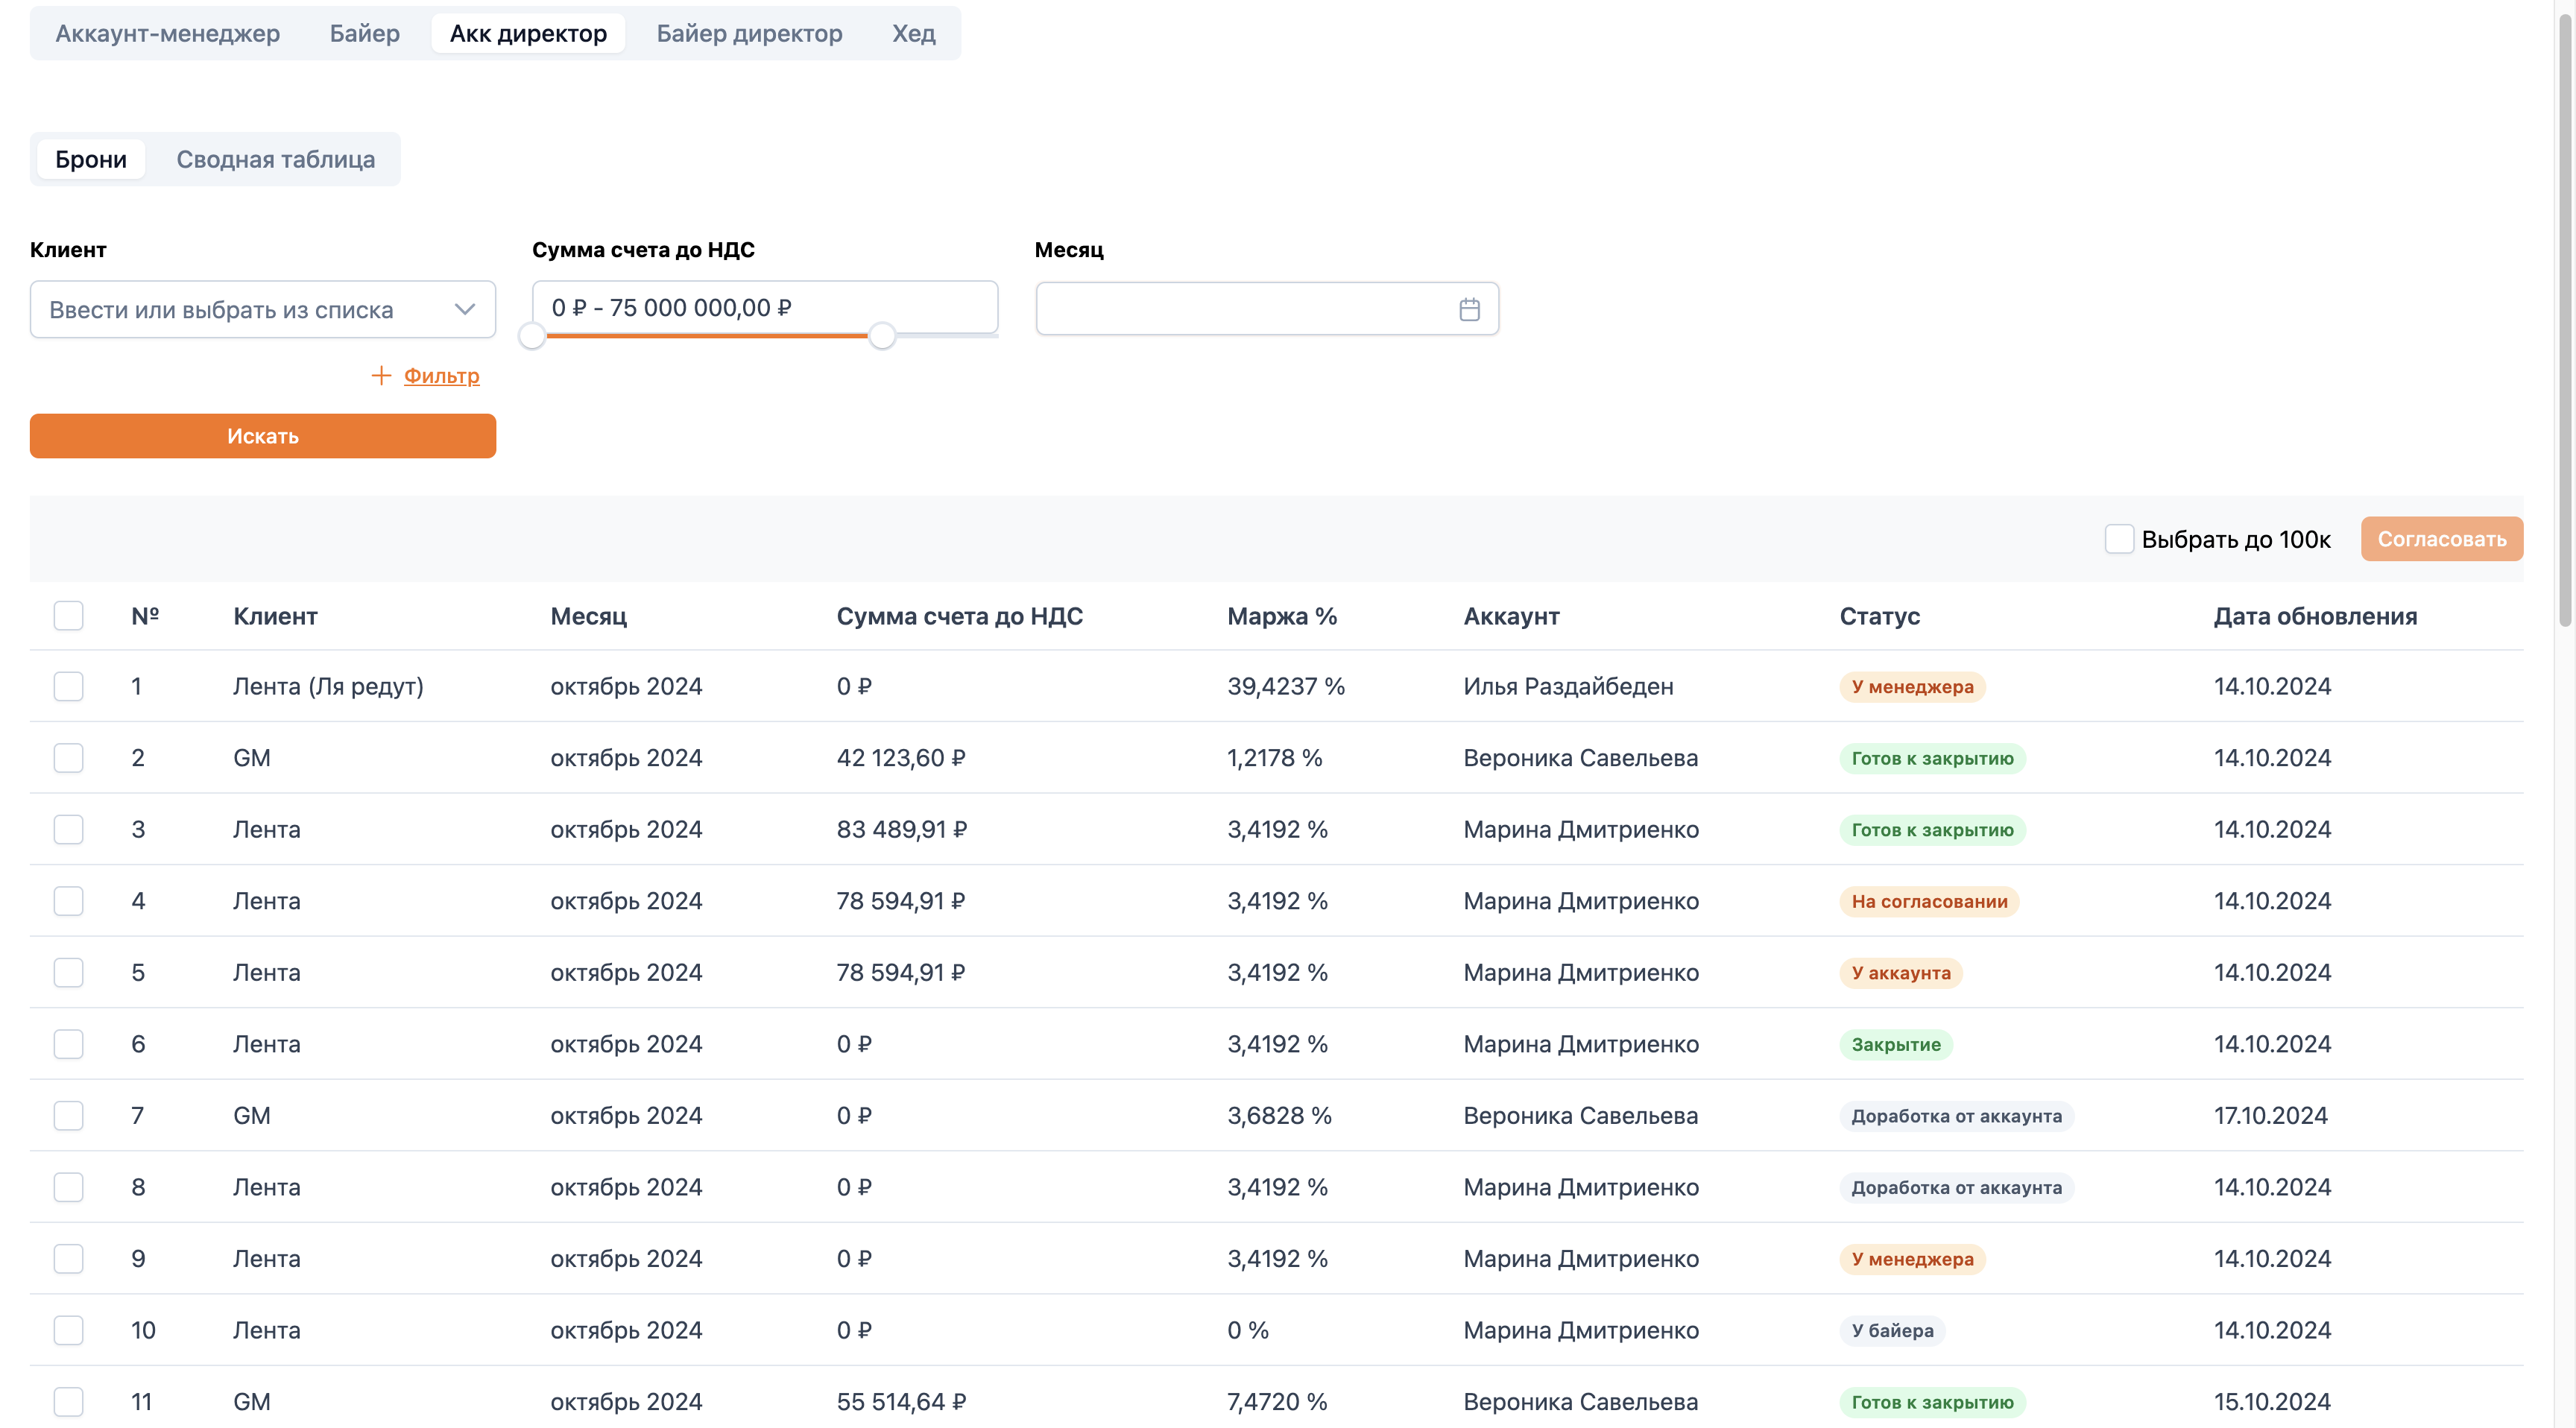This screenshot has width=2576, height=1428.
Task: Switch to the Хед tab
Action: tap(914, 33)
